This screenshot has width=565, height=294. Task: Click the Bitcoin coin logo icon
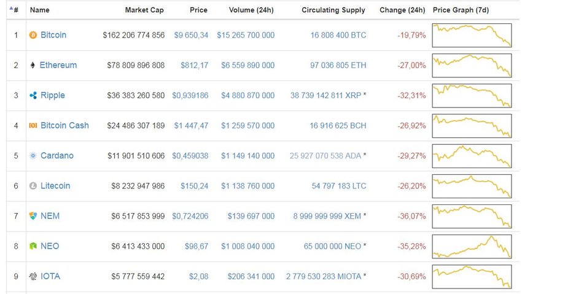point(33,35)
